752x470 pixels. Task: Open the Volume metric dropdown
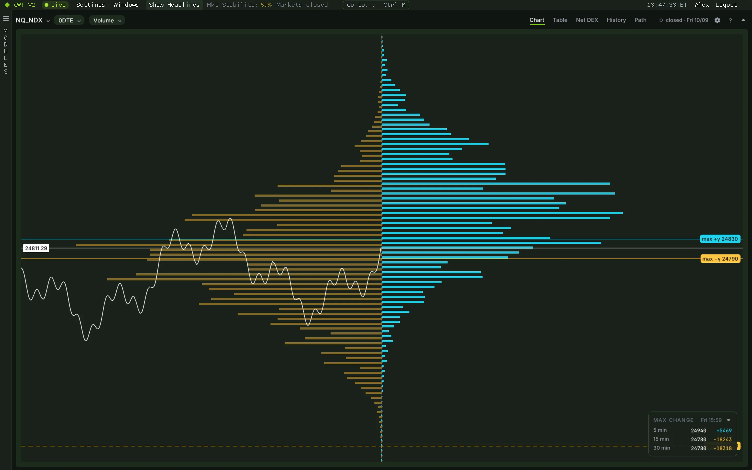[x=107, y=21]
